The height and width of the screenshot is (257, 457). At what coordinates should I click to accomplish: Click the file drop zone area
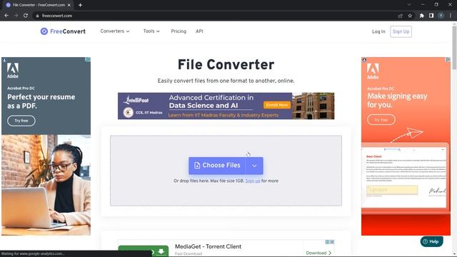point(226,171)
